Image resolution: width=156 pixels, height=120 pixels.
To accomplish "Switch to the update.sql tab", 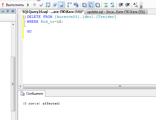I will coord(116,12).
